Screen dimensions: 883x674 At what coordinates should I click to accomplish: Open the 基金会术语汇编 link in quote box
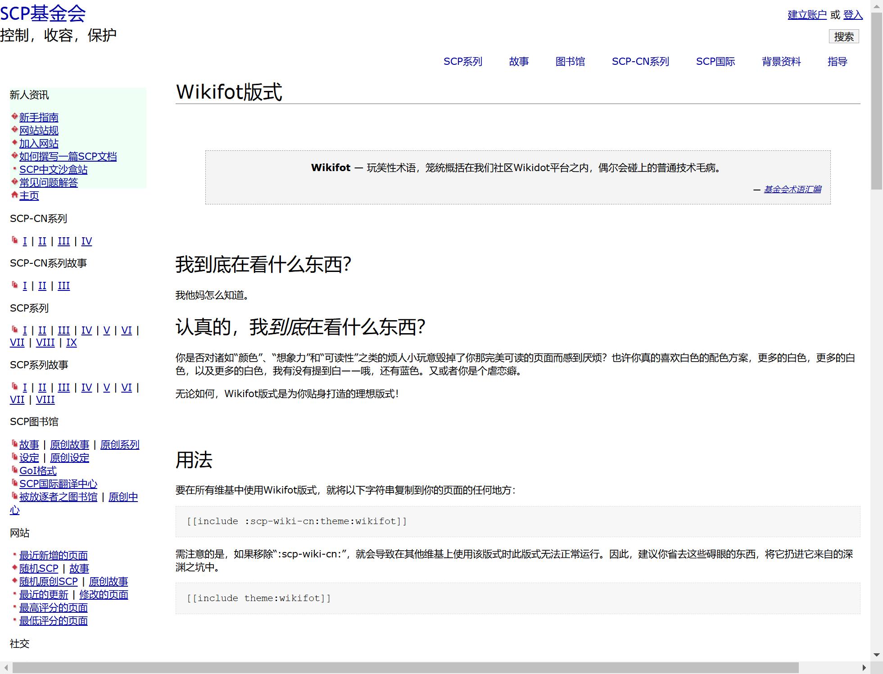tap(792, 190)
